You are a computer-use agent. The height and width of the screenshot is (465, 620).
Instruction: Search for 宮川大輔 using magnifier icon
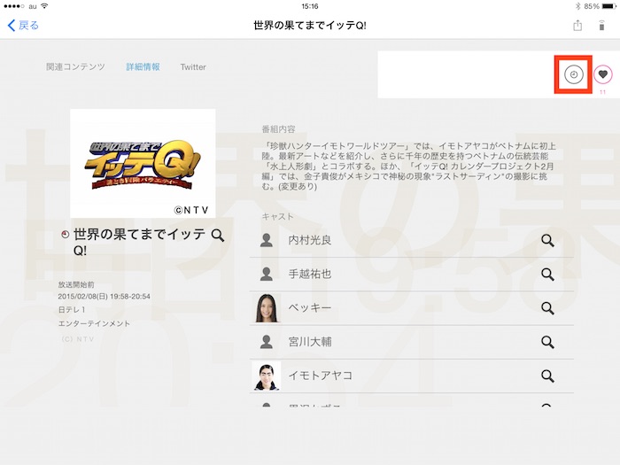coord(547,342)
